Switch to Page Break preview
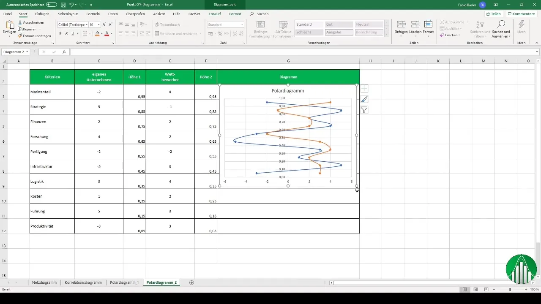The height and width of the screenshot is (304, 541). point(486,290)
